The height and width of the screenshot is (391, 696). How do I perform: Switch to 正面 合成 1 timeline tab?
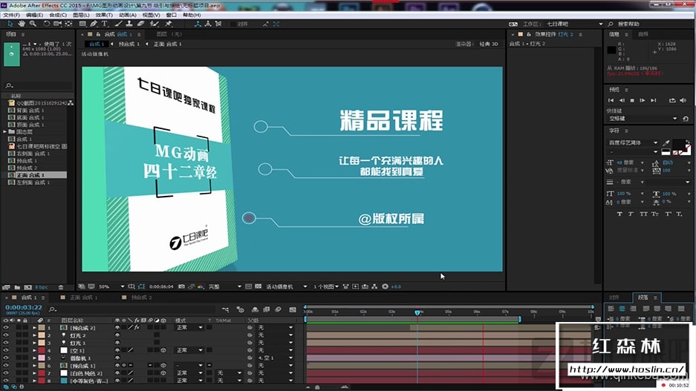click(83, 298)
